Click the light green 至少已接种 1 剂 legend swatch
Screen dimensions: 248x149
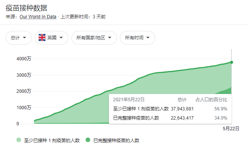pos(19,140)
